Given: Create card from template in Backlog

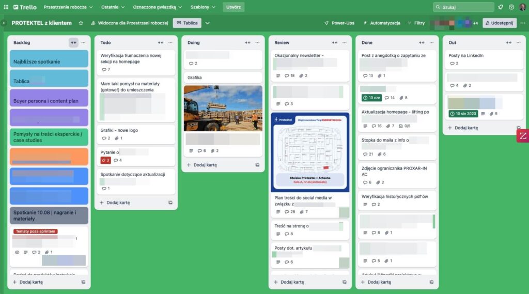Looking at the screenshot, I should point(83,282).
